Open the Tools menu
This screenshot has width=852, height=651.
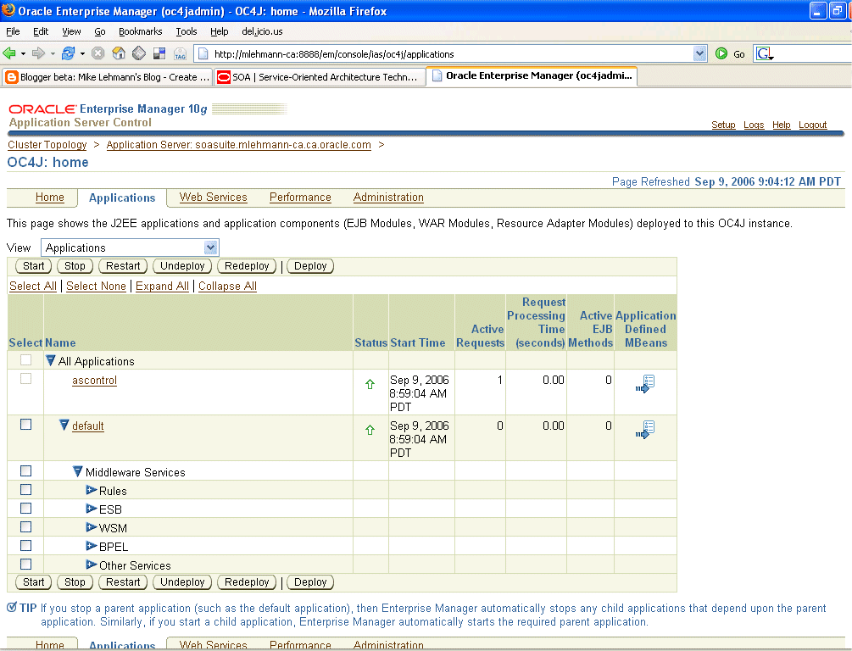(187, 31)
